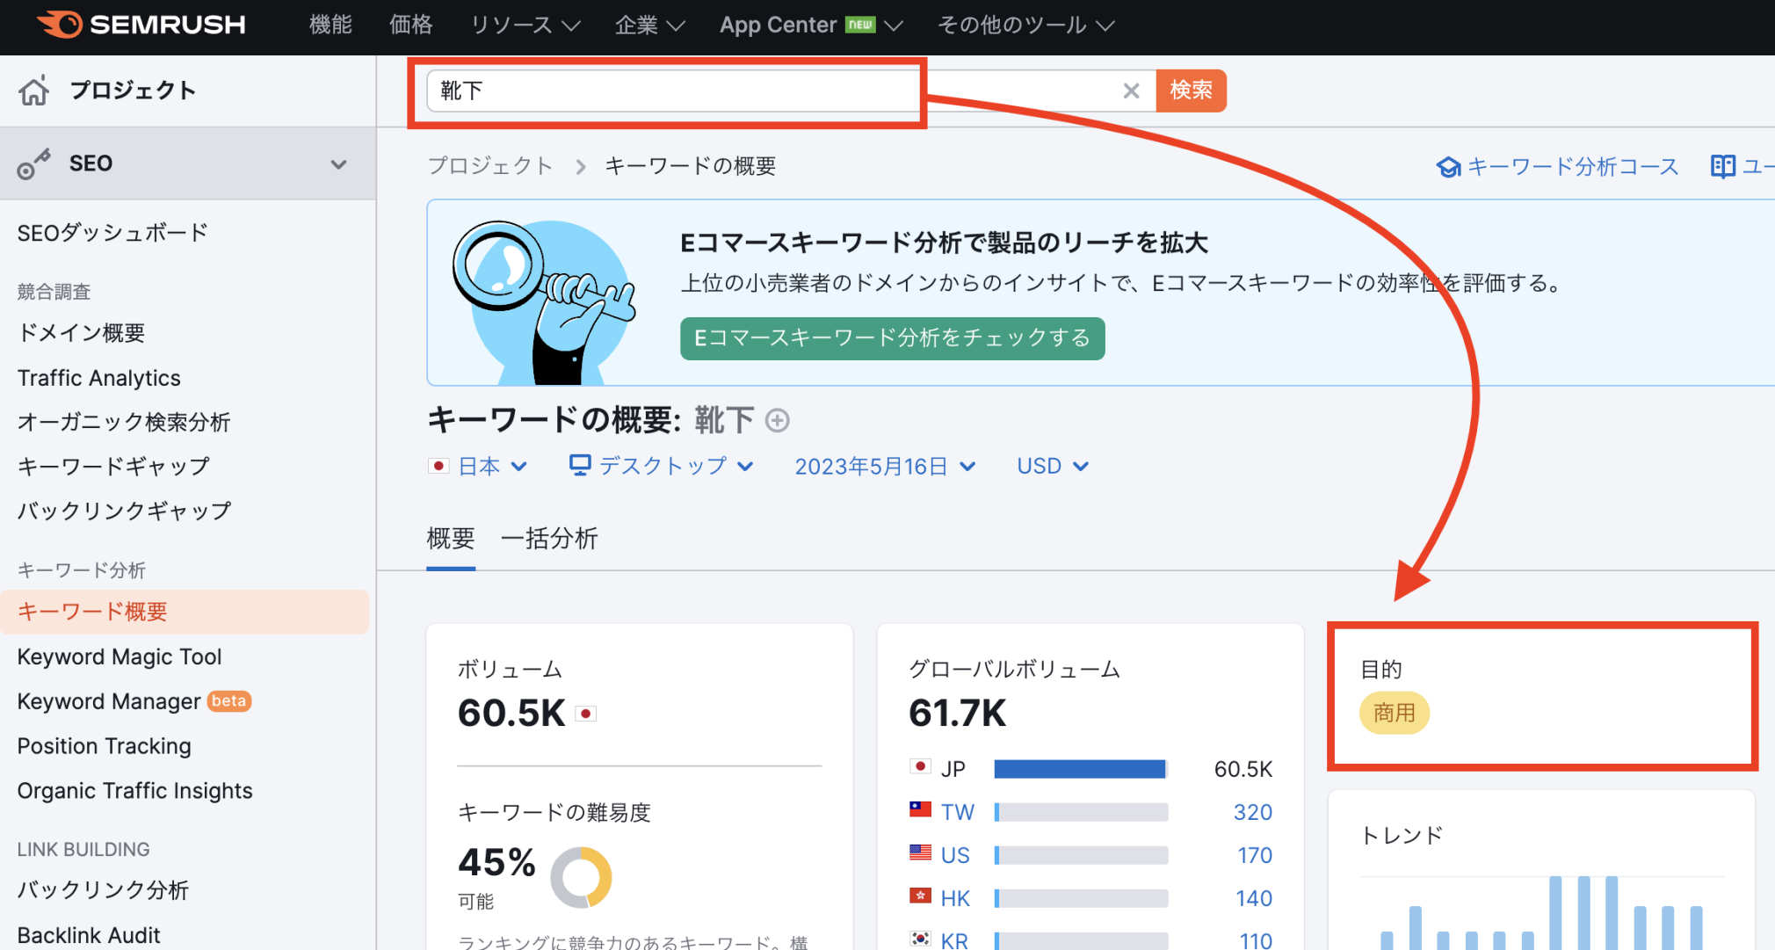Click the 60.5K volume value
Viewport: 1775px width, 950px height.
tap(511, 713)
